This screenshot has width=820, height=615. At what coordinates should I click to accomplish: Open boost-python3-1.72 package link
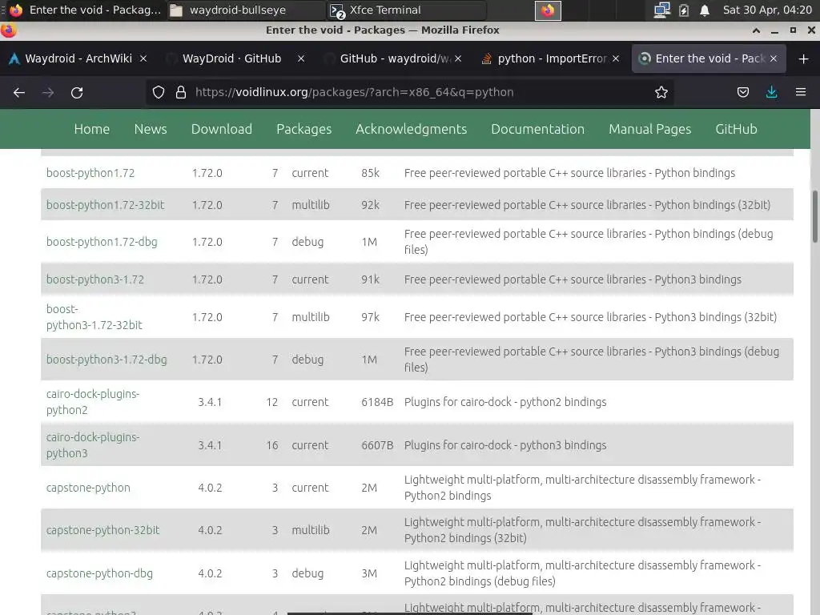95,279
